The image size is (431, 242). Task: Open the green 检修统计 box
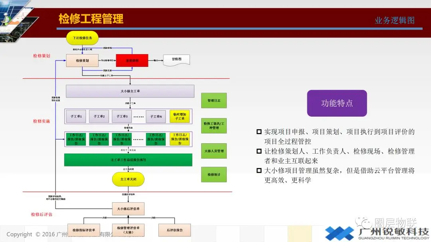point(214,175)
